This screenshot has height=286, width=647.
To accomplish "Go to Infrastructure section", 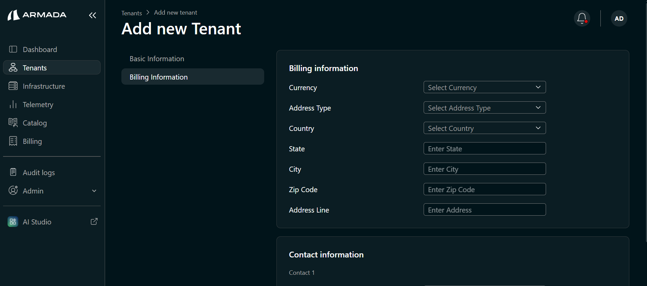I will 52,86.
